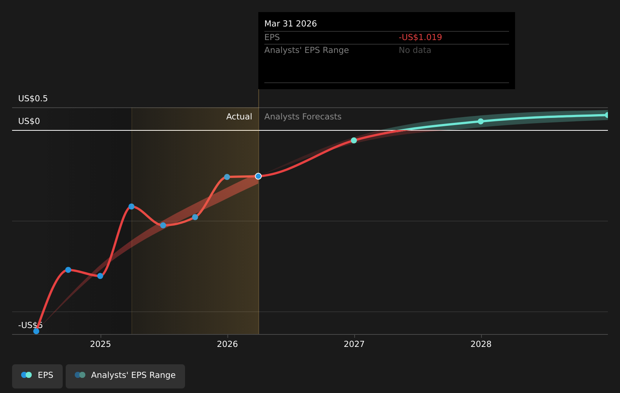Click the 2027 x-axis label
This screenshot has height=393, width=620.
pos(354,344)
